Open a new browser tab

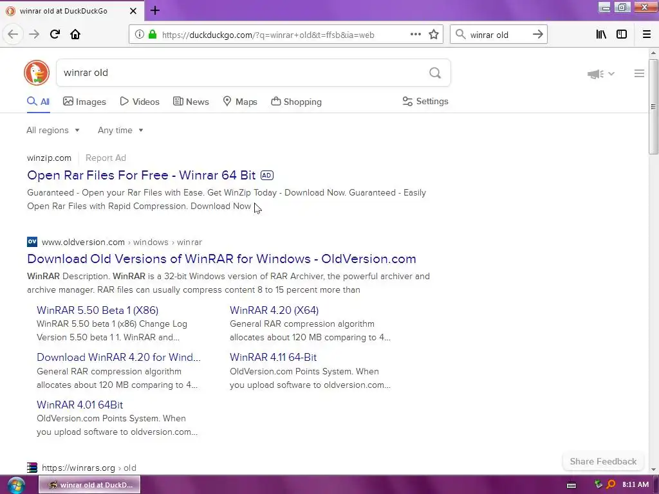(155, 10)
